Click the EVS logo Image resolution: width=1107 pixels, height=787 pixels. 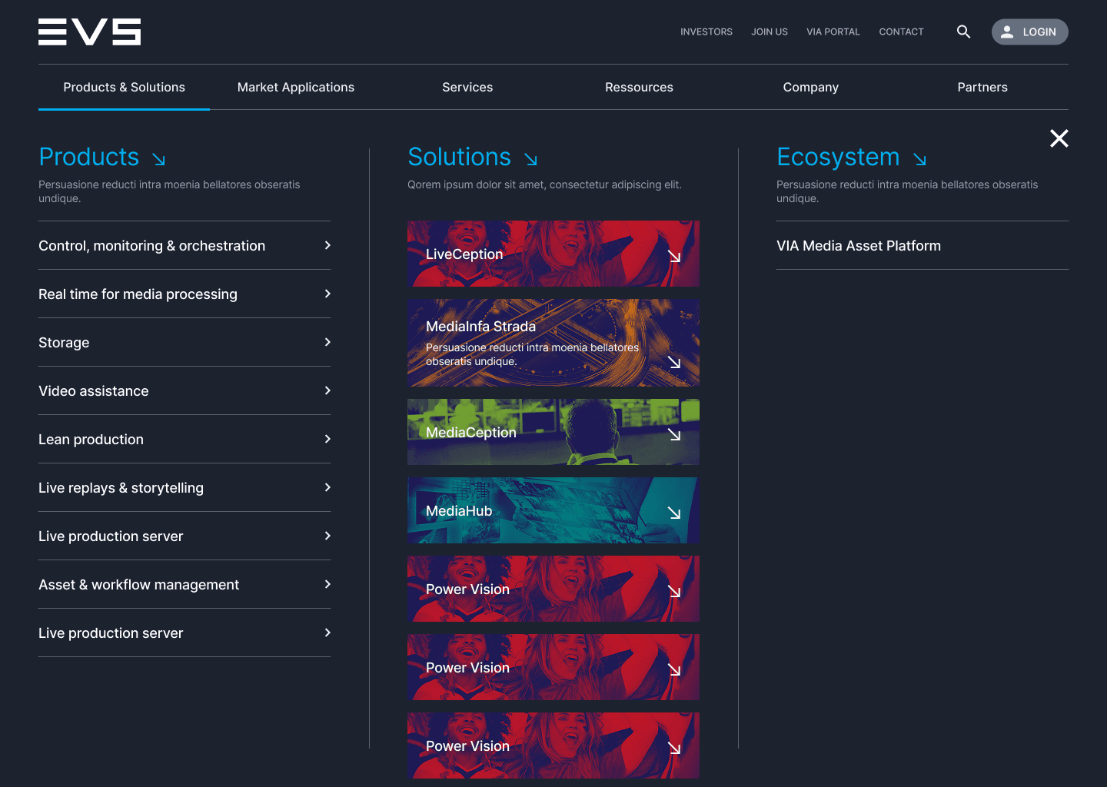[90, 32]
